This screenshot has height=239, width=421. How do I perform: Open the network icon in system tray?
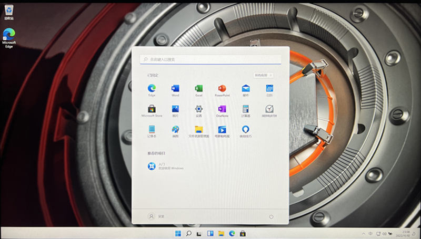(x=378, y=234)
